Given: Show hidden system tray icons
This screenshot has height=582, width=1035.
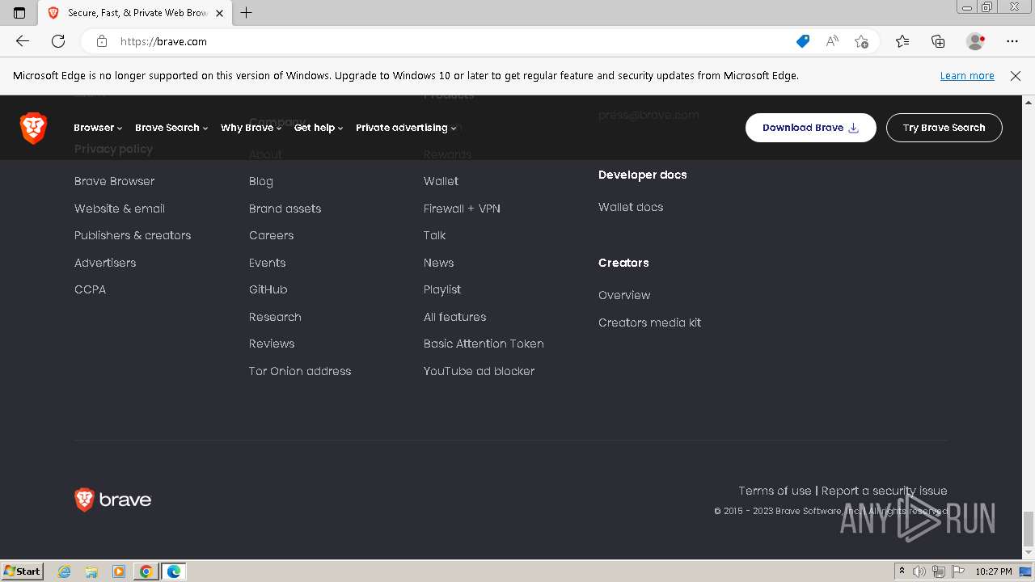Looking at the screenshot, I should (x=902, y=571).
